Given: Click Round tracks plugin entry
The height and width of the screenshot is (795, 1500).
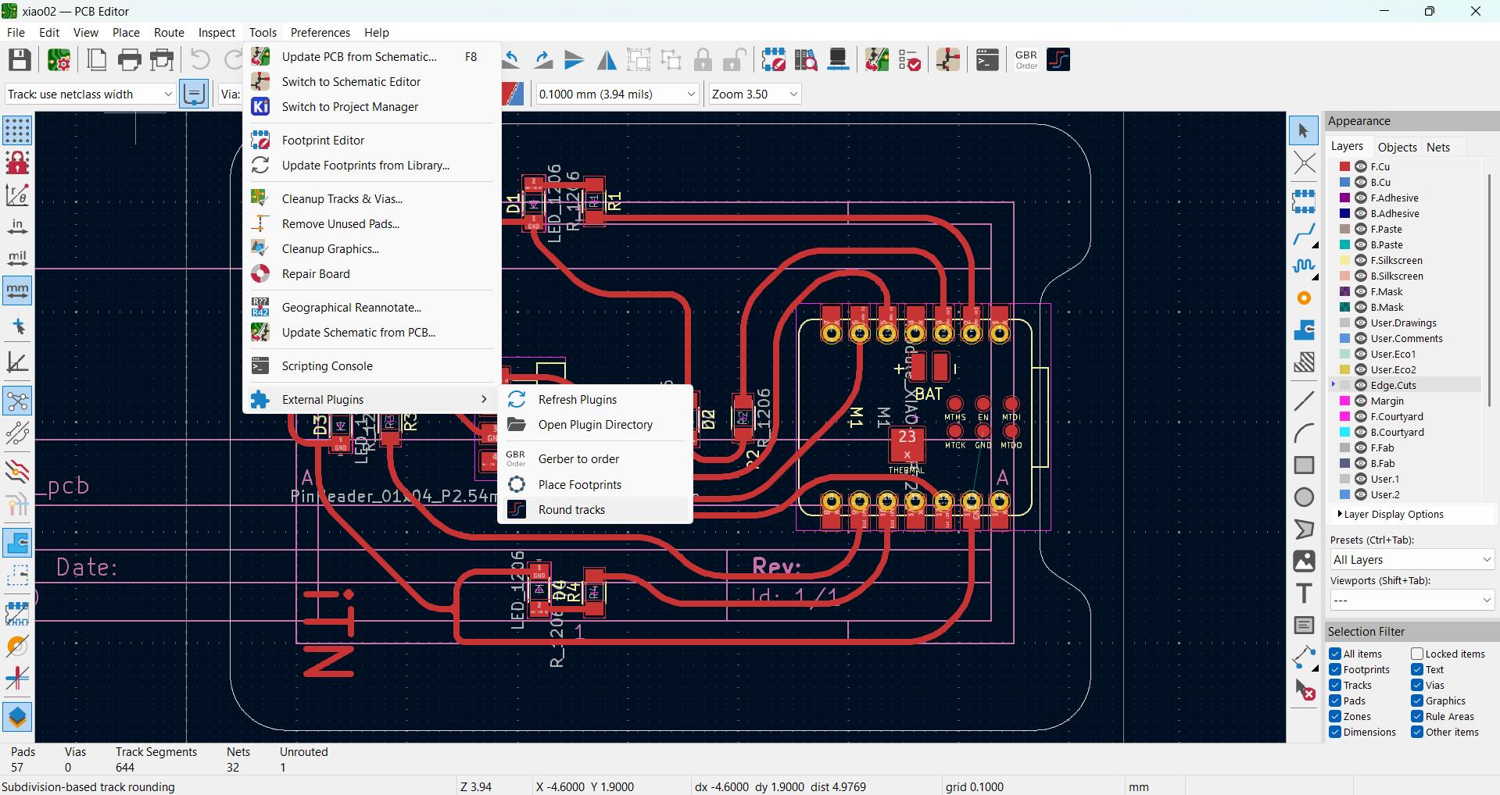Looking at the screenshot, I should tap(595, 509).
